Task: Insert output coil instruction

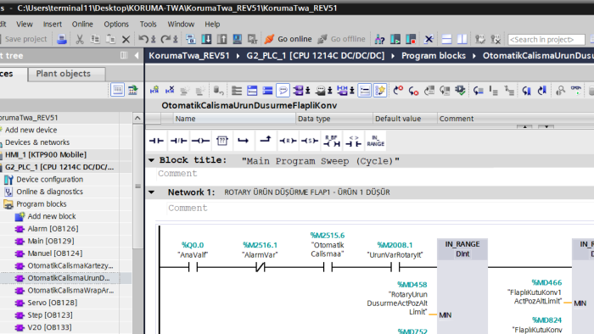Action: [200, 141]
